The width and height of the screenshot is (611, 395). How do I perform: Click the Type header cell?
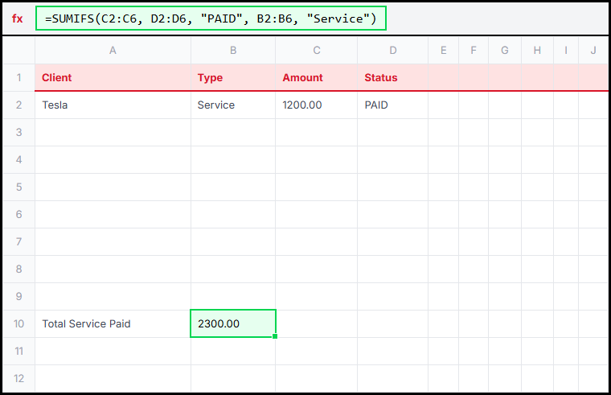[233, 78]
